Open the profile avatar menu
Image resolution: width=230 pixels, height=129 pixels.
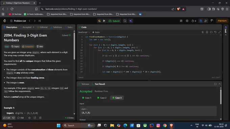(x=212, y=21)
